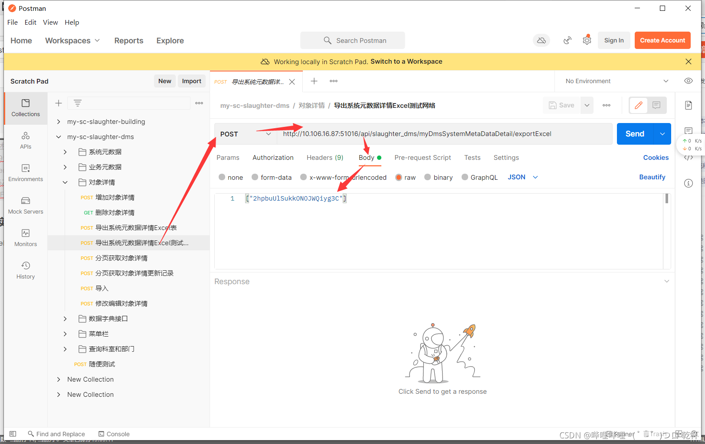
Task: Open the View menu
Action: 50,22
